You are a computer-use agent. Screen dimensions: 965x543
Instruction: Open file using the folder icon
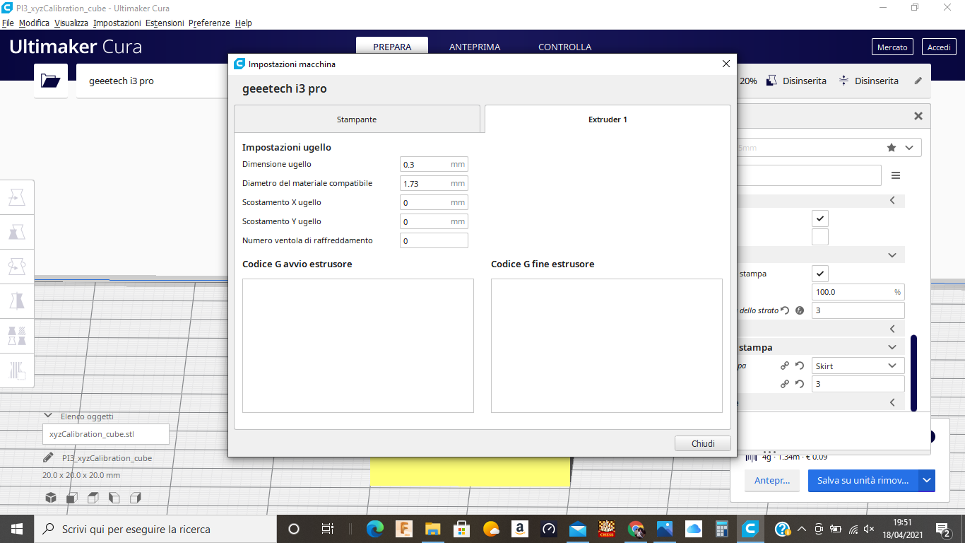[51, 81]
